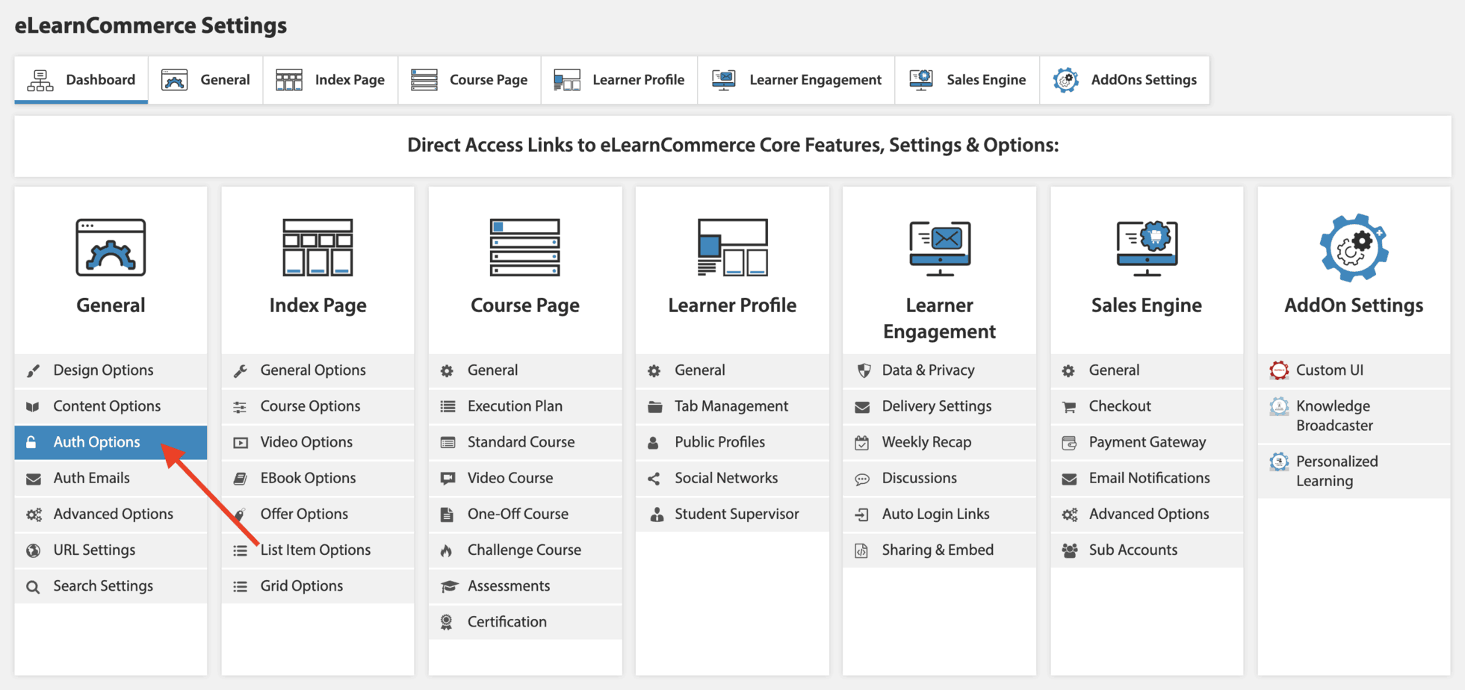Open the Sharing & Embed settings
Screen dimensions: 1465x690
click(938, 550)
